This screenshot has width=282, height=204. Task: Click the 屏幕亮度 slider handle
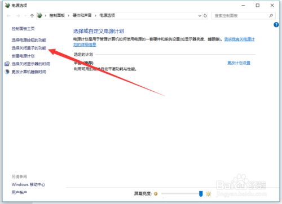click(201, 194)
